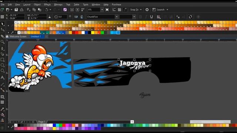Select the Interactive Fill bucket tool
This screenshot has height=133, width=237.
coord(2,115)
